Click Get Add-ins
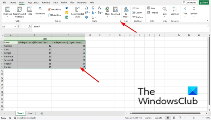 point(54,9)
